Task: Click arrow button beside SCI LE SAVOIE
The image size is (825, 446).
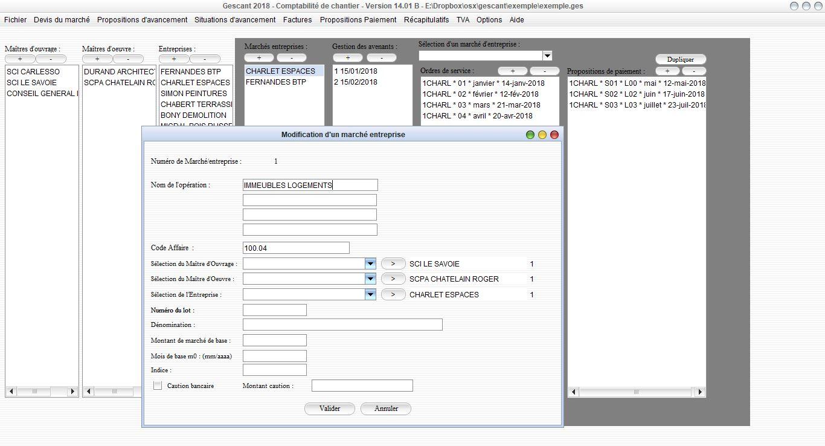Action: [x=393, y=263]
